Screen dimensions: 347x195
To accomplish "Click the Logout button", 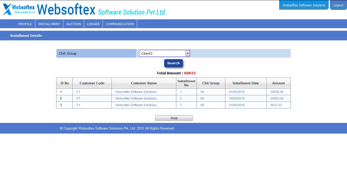I will [x=338, y=5].
